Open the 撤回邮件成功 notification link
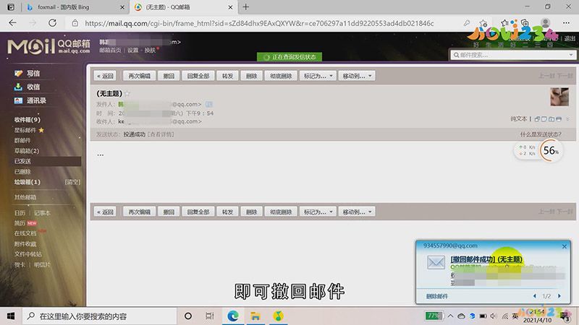The width and height of the screenshot is (579, 325). coord(486,259)
